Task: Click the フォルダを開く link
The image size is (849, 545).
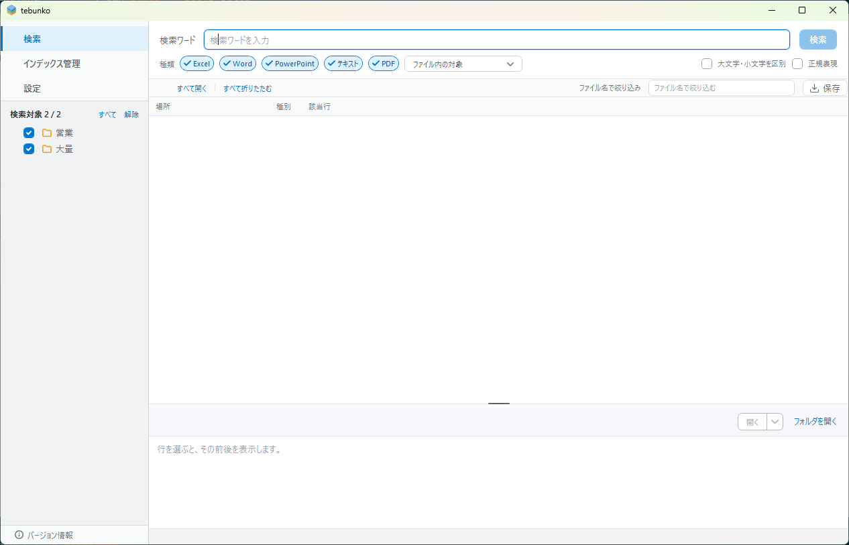Action: click(x=815, y=422)
